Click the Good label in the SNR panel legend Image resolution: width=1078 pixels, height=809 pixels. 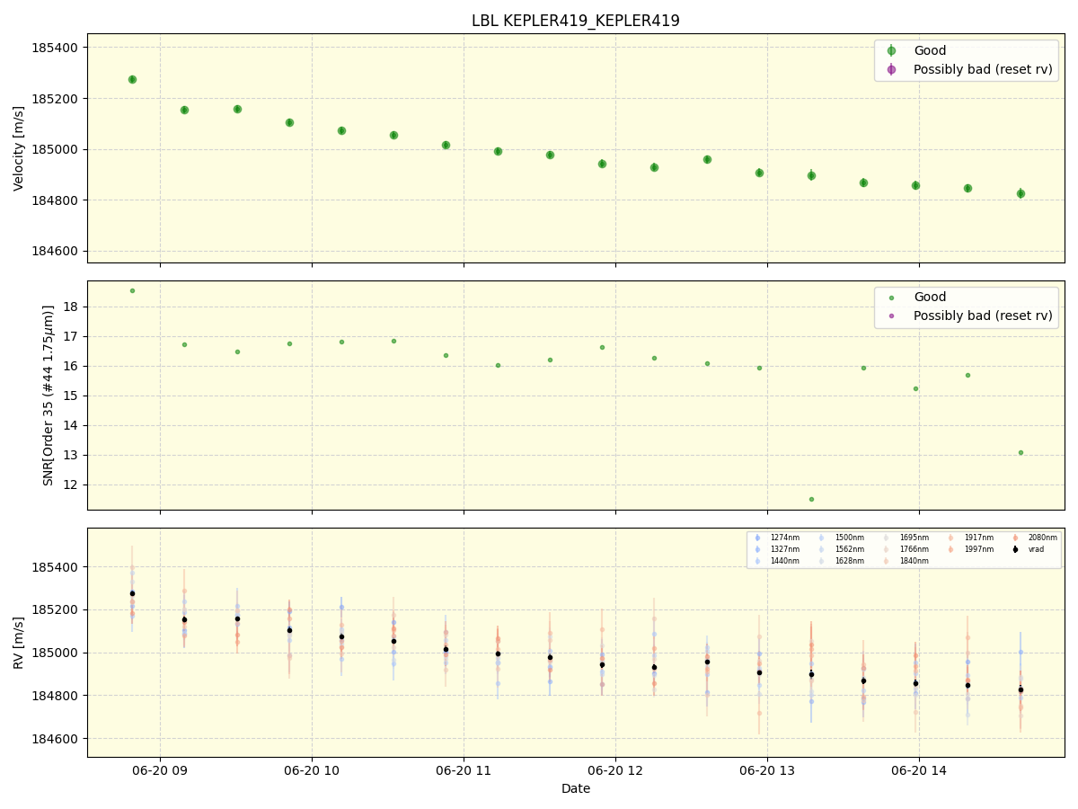(930, 298)
